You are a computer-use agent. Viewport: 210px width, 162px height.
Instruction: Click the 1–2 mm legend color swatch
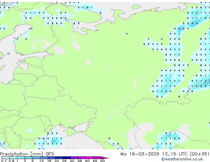(x=21, y=158)
